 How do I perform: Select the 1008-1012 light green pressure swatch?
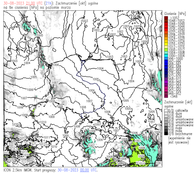point(166,50)
